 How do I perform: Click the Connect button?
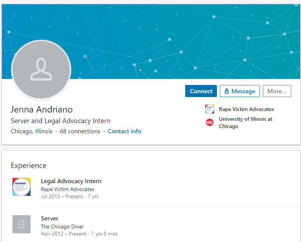tap(201, 91)
